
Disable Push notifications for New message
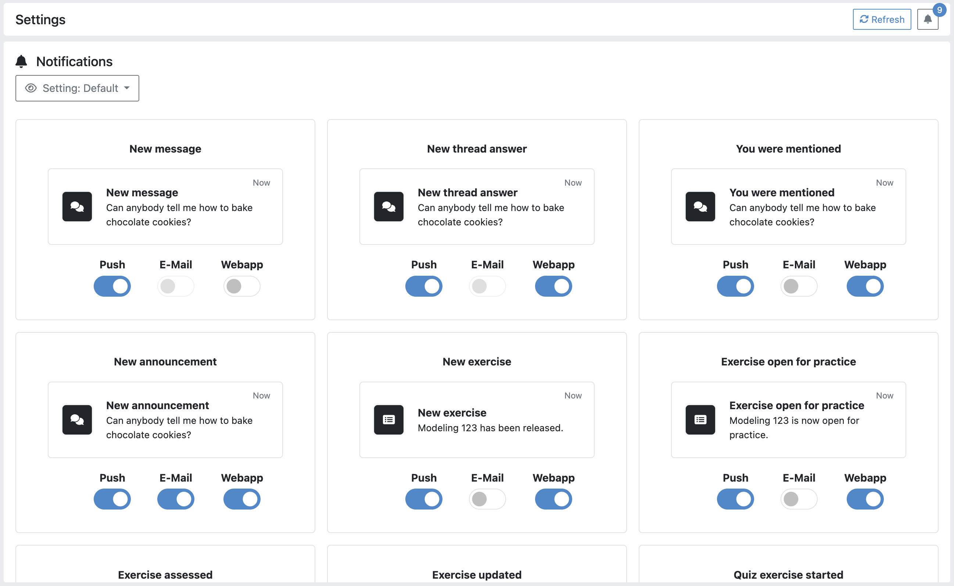112,286
